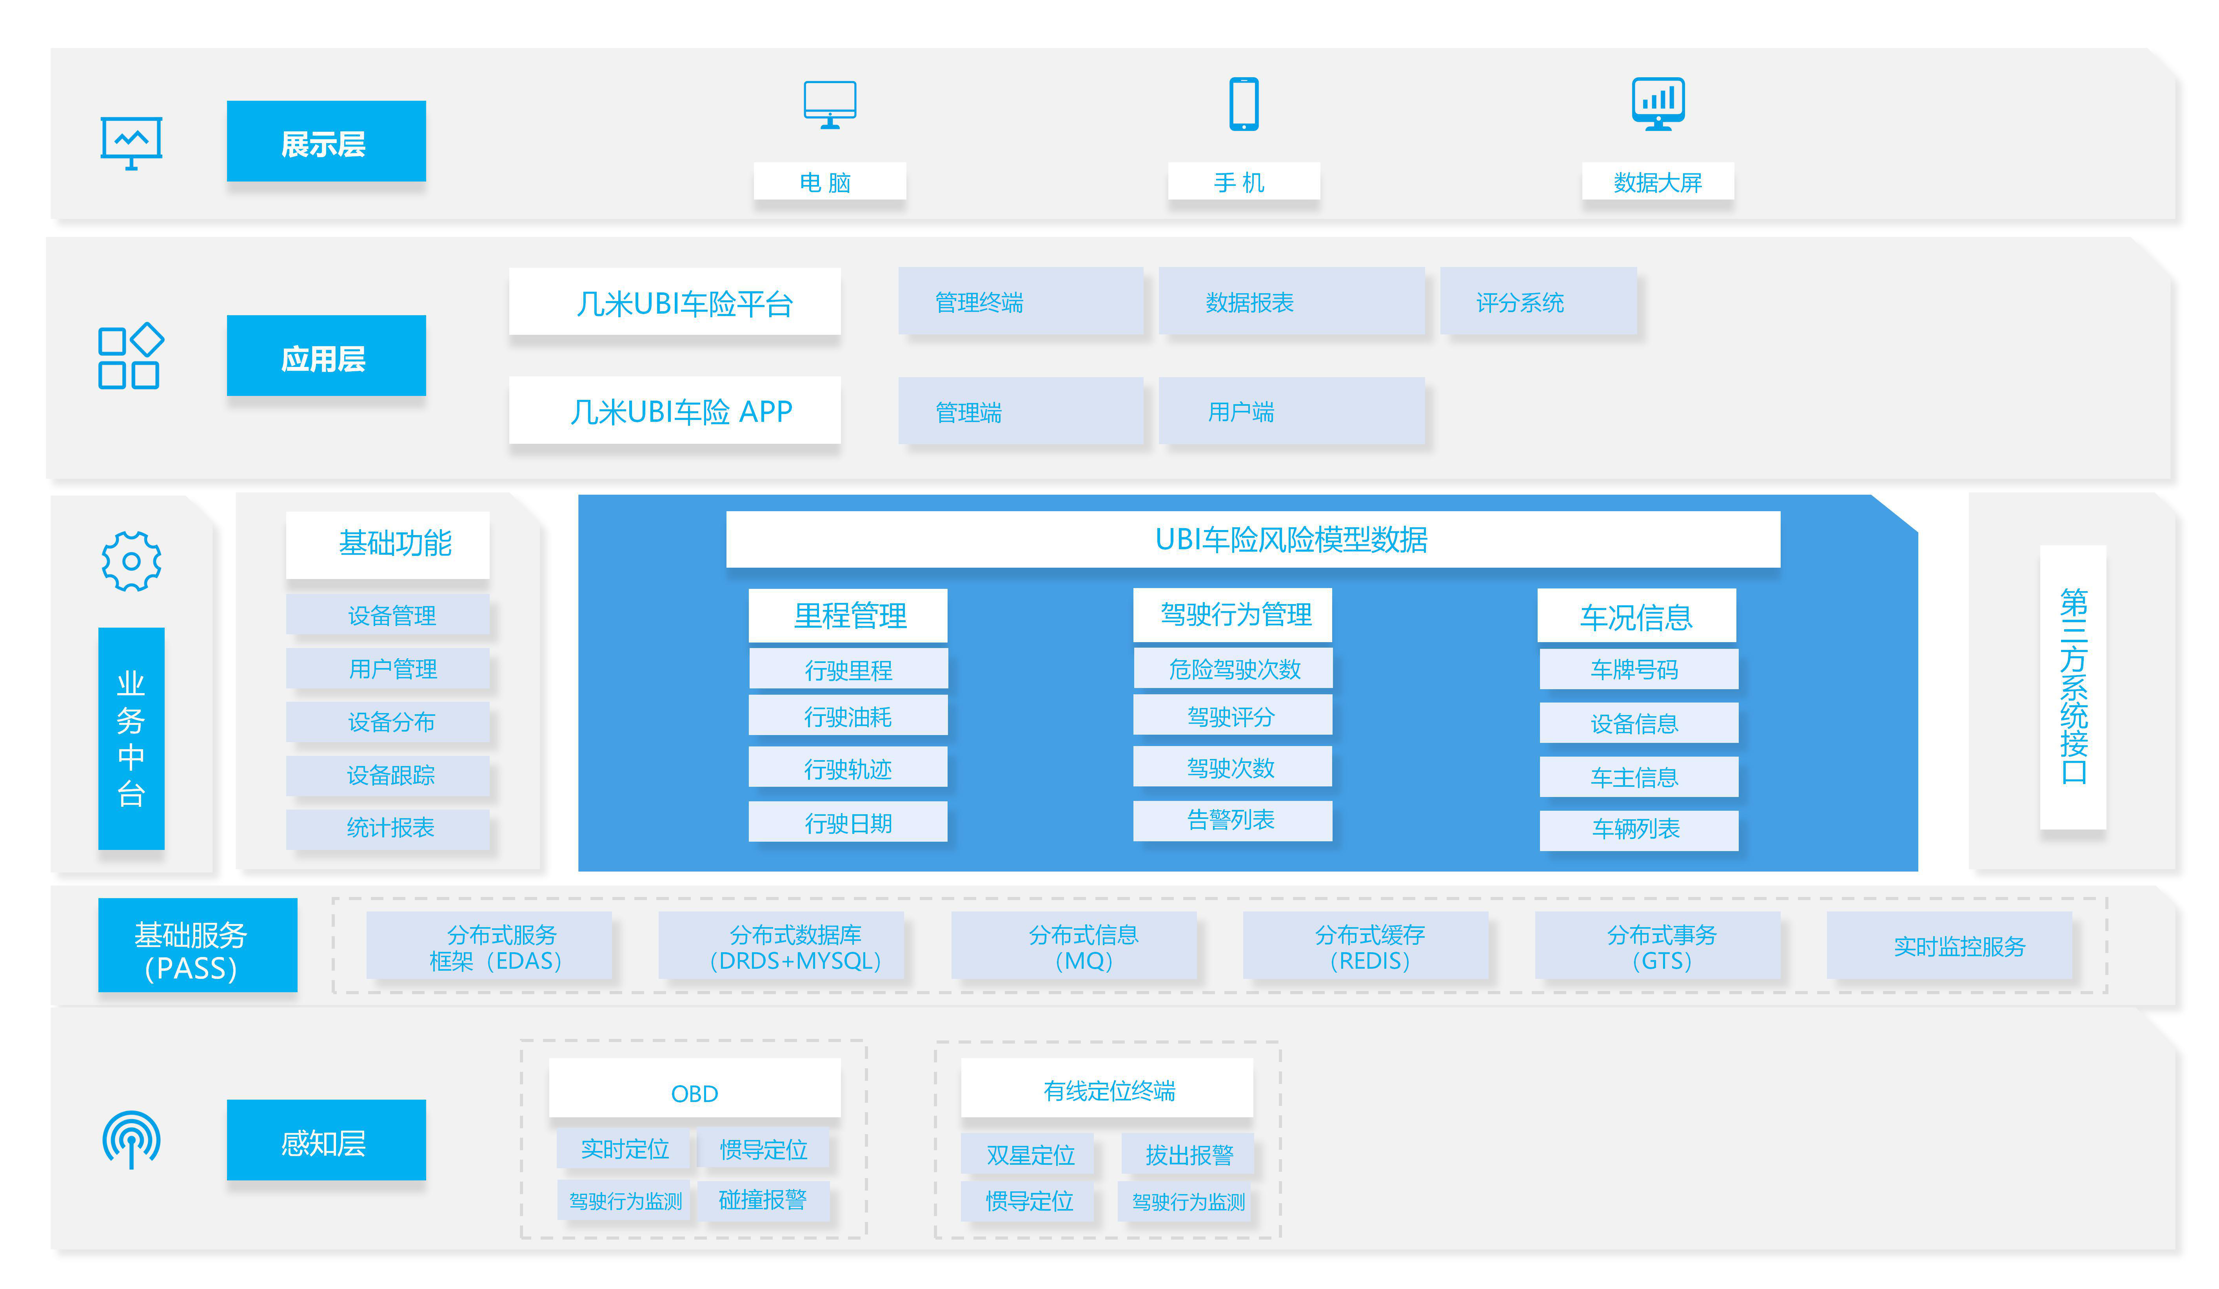This screenshot has width=2219, height=1289.
Task: Click the 里程管理 heading
Action: (x=848, y=615)
